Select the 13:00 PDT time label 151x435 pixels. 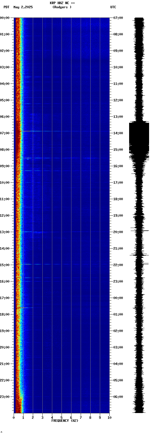pyautogui.click(x=5, y=232)
